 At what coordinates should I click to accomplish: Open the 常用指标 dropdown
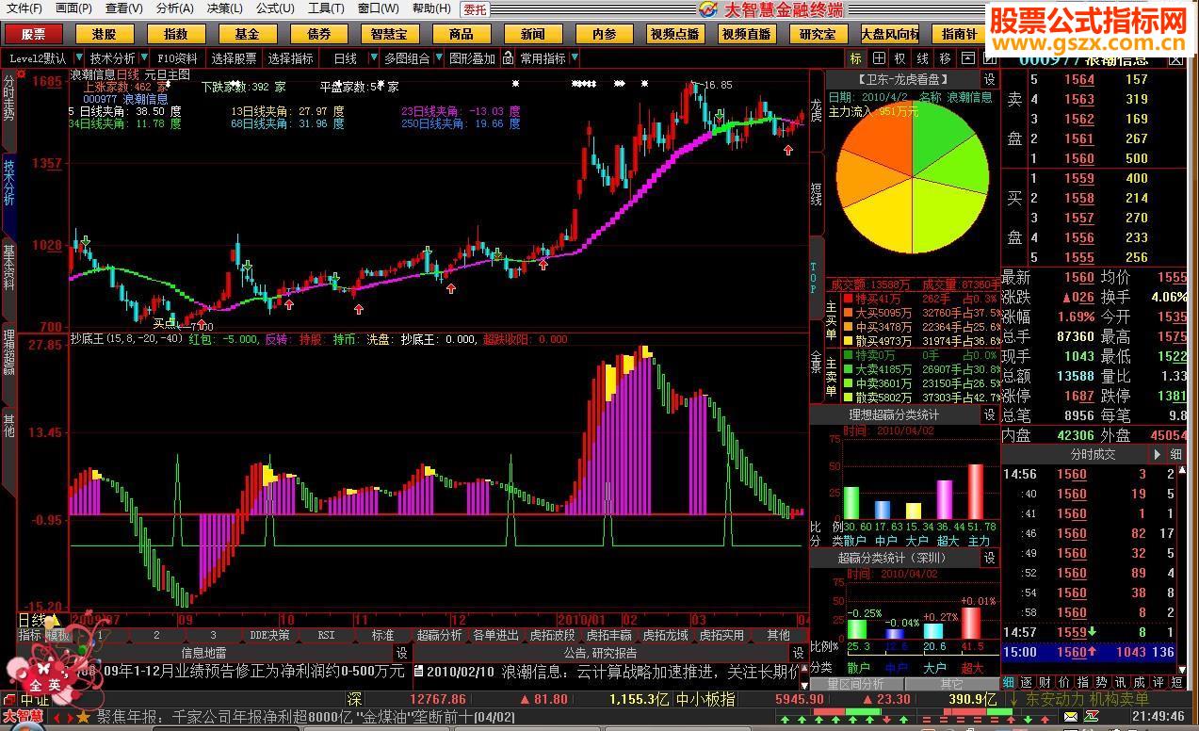(575, 58)
